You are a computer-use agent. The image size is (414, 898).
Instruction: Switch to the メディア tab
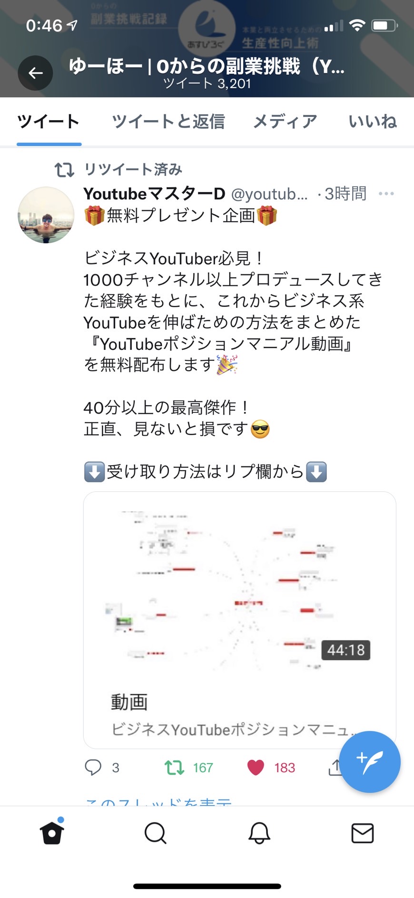click(285, 122)
